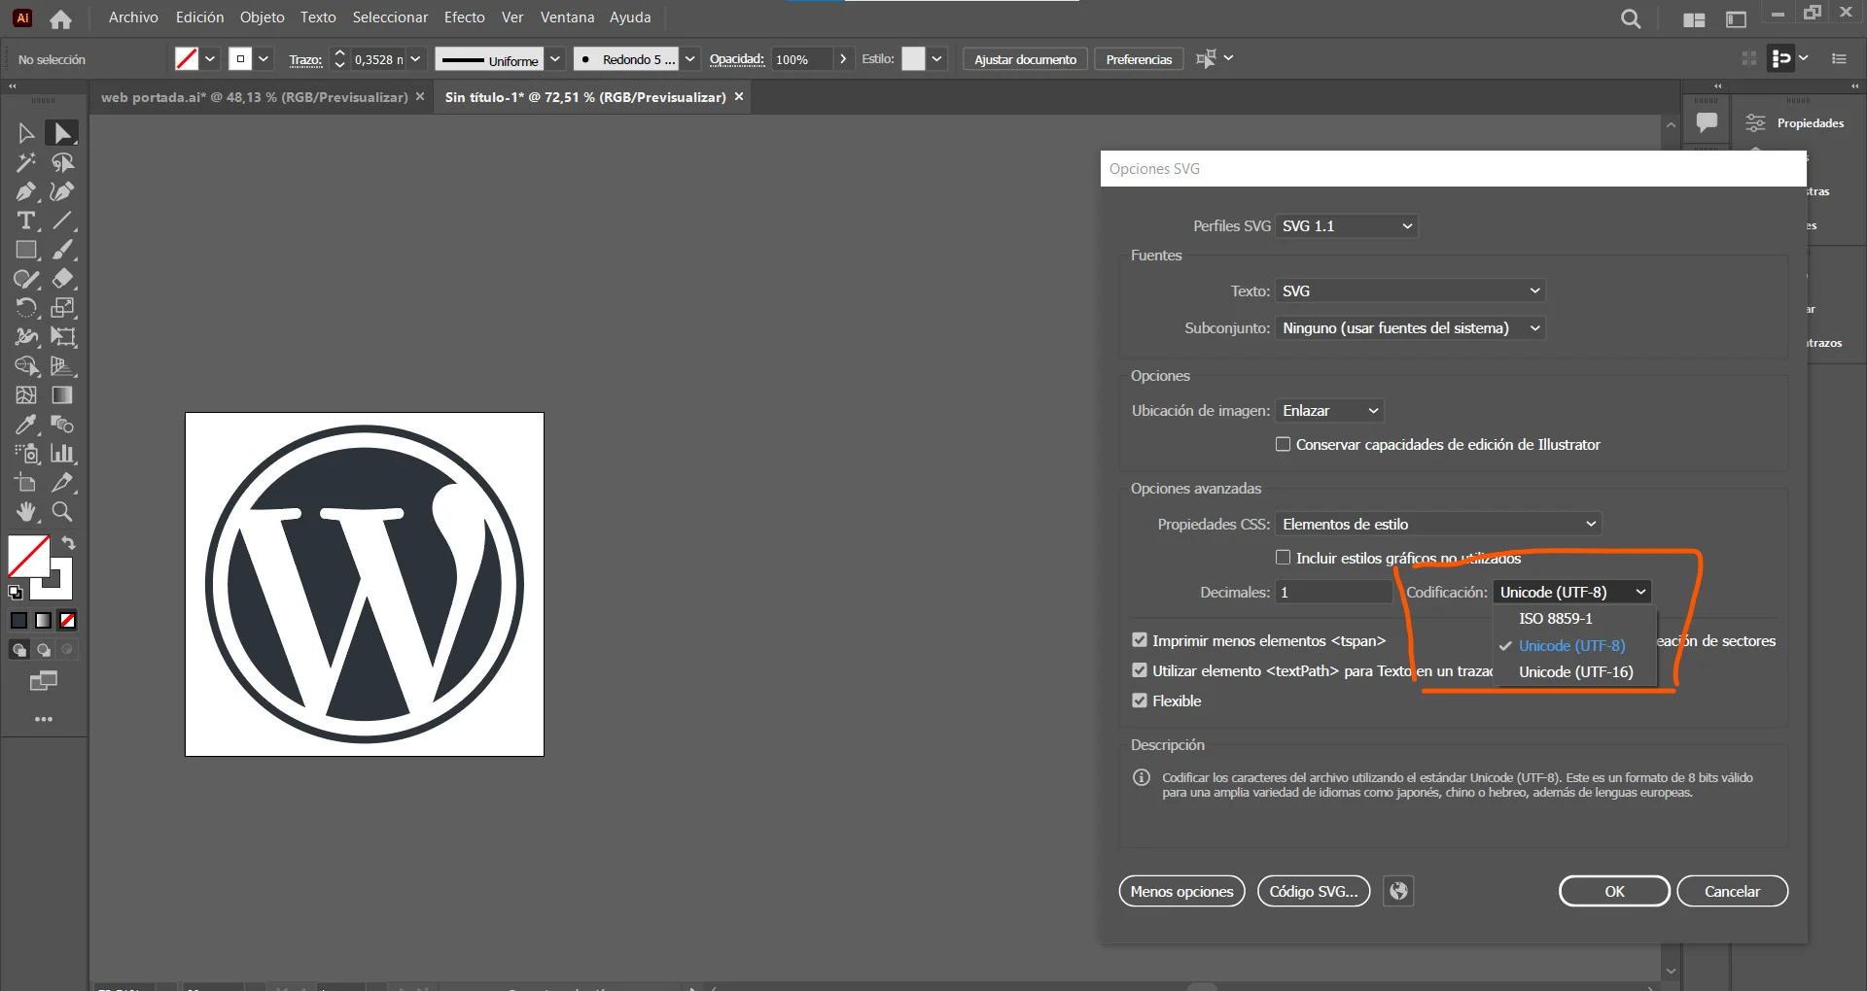1867x991 pixels.
Task: Select the Shape Builder tool
Action: 26,366
